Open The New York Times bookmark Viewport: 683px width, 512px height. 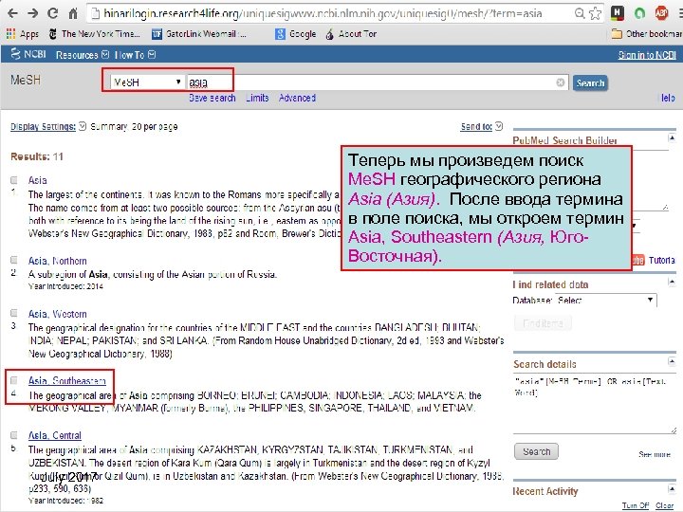[95, 34]
